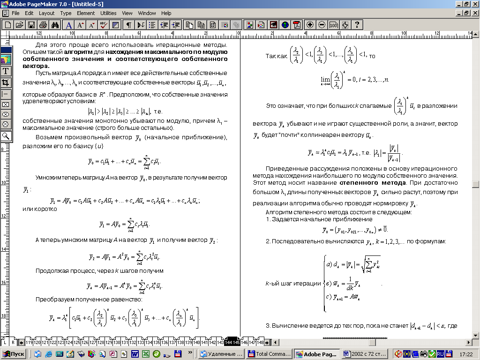Click the vertical scrollbar thumb

(476, 184)
